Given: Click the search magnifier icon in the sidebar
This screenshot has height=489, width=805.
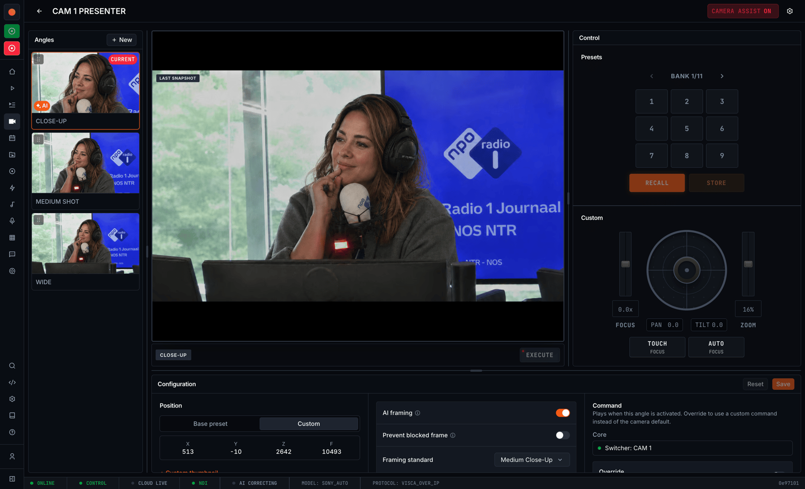Looking at the screenshot, I should coord(12,366).
